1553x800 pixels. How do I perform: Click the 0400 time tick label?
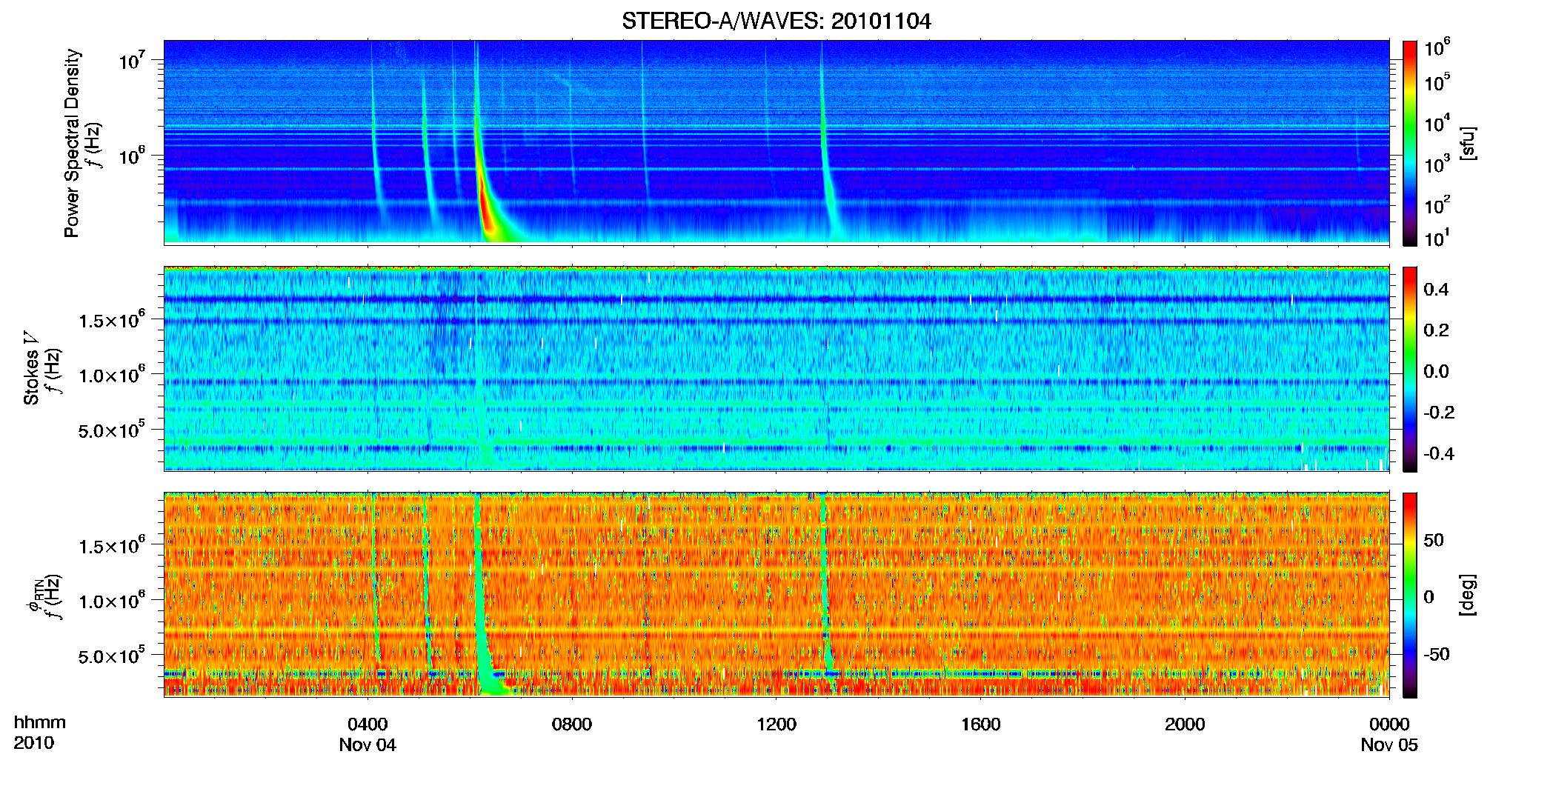tap(368, 724)
